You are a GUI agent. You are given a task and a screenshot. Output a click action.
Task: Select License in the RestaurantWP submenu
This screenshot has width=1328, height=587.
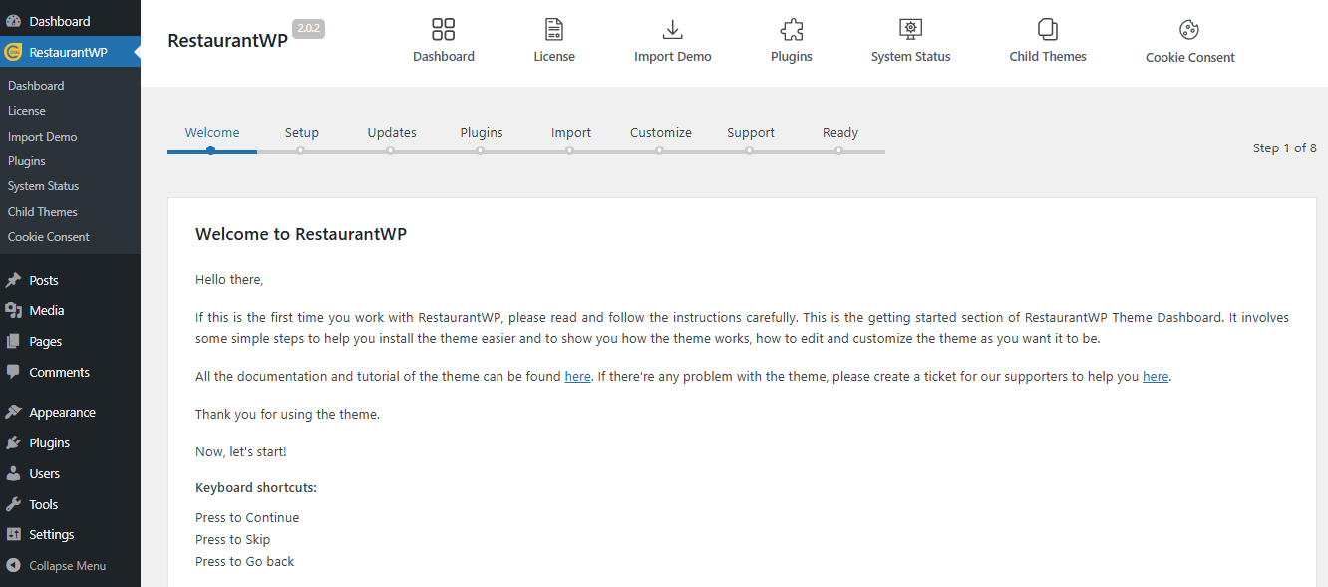coord(27,111)
